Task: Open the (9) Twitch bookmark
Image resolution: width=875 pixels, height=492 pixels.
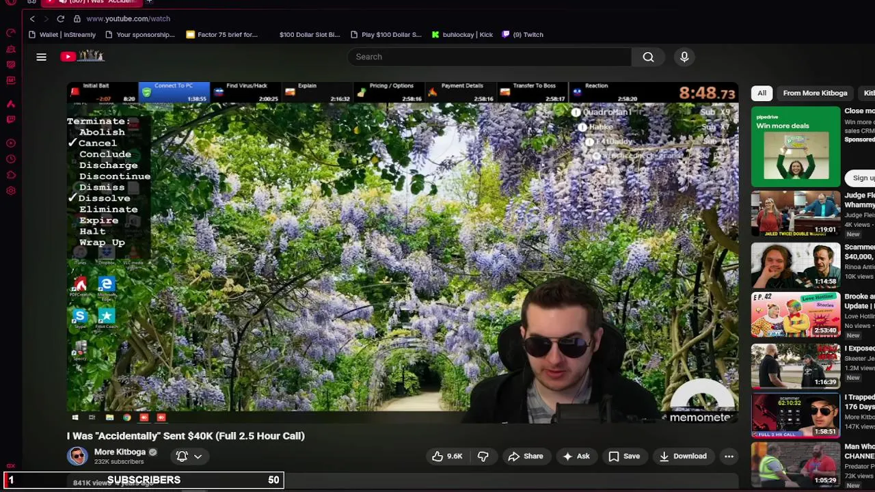Action: click(523, 35)
